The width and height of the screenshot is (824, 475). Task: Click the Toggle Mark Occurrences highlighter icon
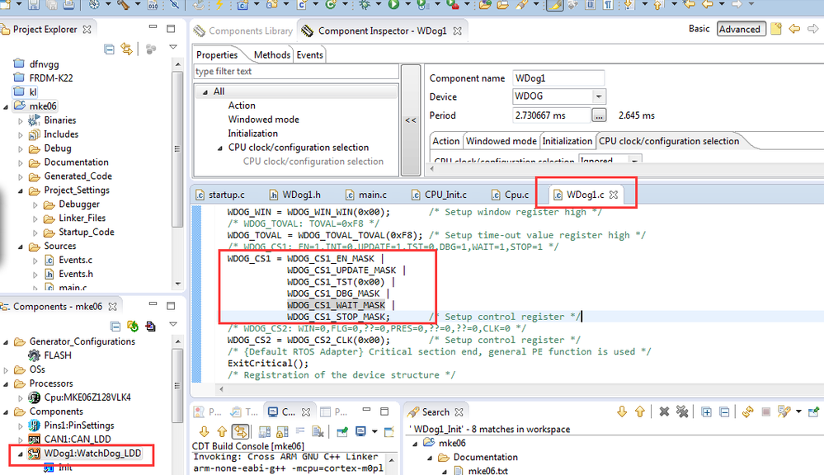(x=554, y=5)
